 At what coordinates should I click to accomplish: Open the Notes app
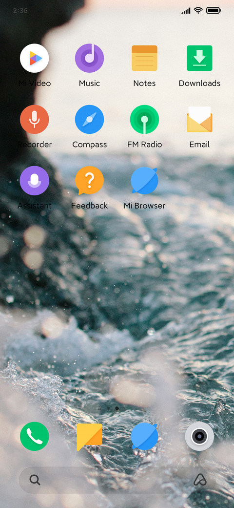144,58
